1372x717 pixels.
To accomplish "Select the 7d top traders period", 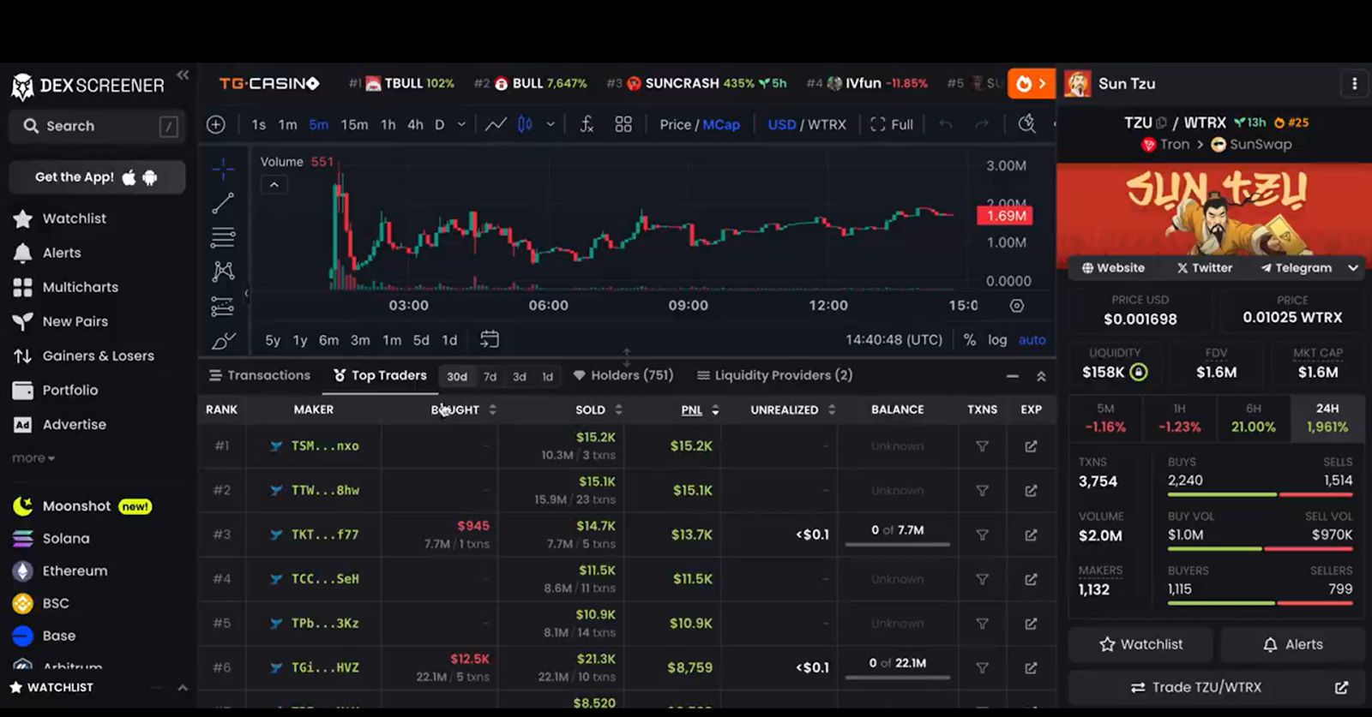I will pos(490,376).
